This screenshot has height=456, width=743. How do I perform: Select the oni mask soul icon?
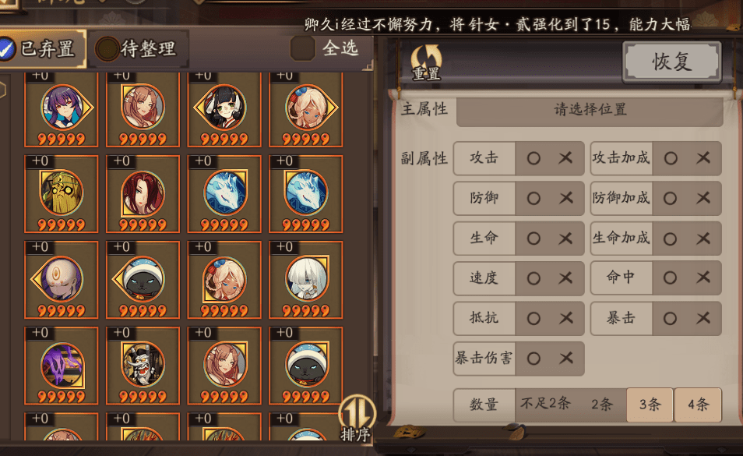pos(143,366)
